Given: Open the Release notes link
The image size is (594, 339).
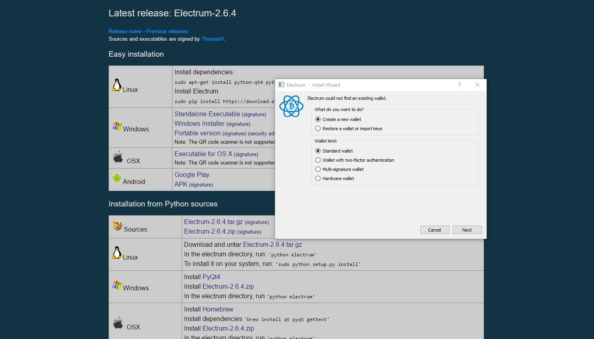Looking at the screenshot, I should 125,31.
